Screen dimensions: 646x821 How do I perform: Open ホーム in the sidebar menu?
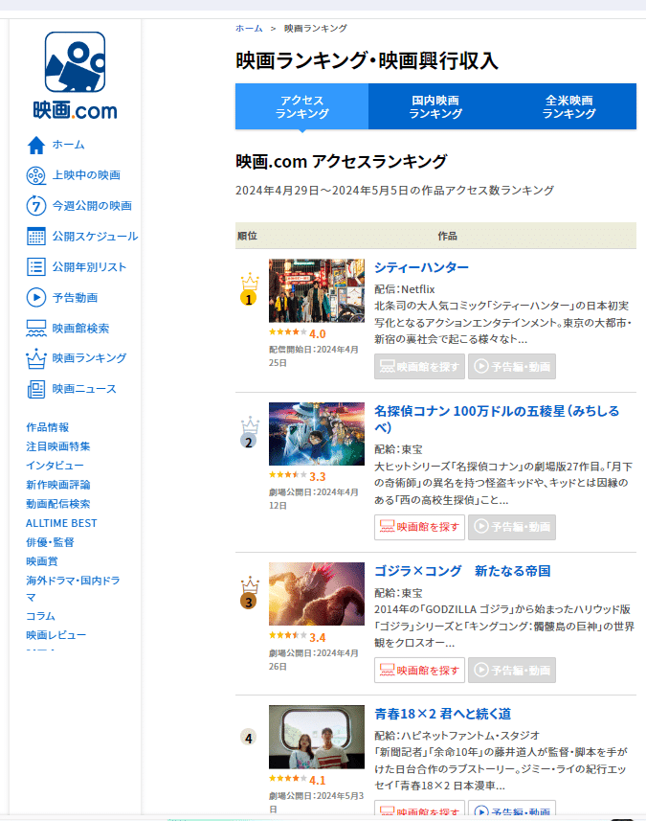[69, 145]
